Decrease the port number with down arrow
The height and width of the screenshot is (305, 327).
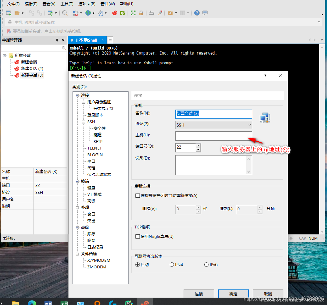click(x=198, y=150)
